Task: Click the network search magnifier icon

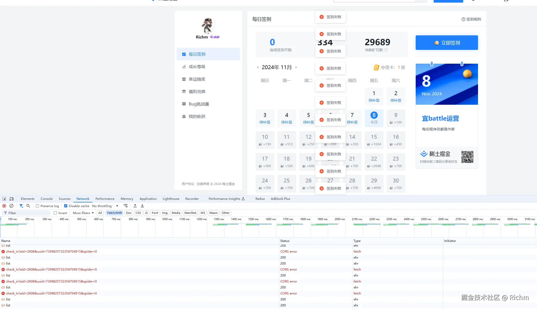Action: [28, 206]
